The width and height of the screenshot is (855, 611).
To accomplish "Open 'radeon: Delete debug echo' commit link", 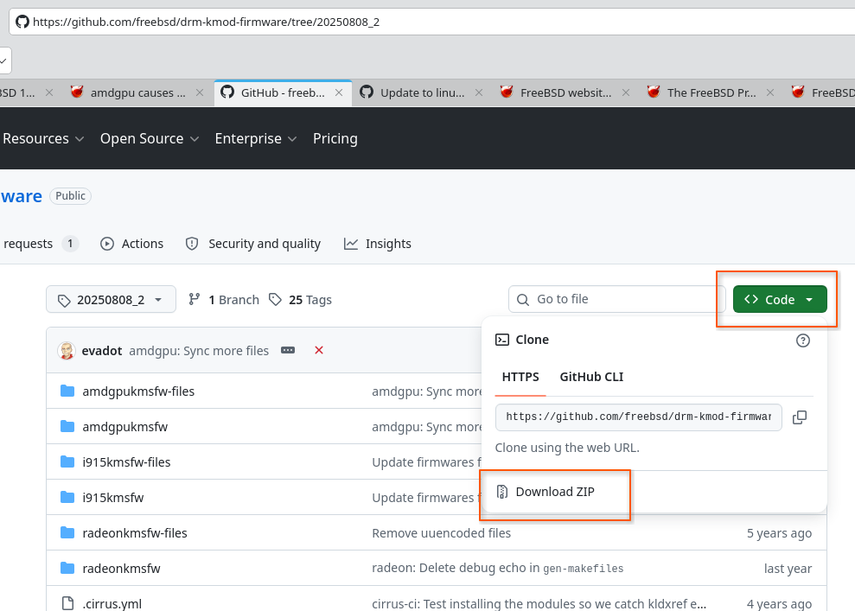I will pos(497,568).
